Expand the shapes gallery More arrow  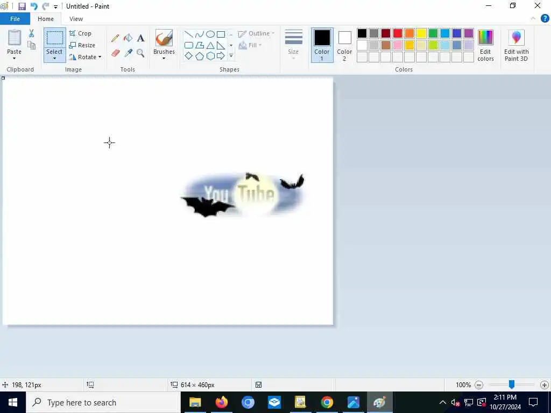(231, 56)
